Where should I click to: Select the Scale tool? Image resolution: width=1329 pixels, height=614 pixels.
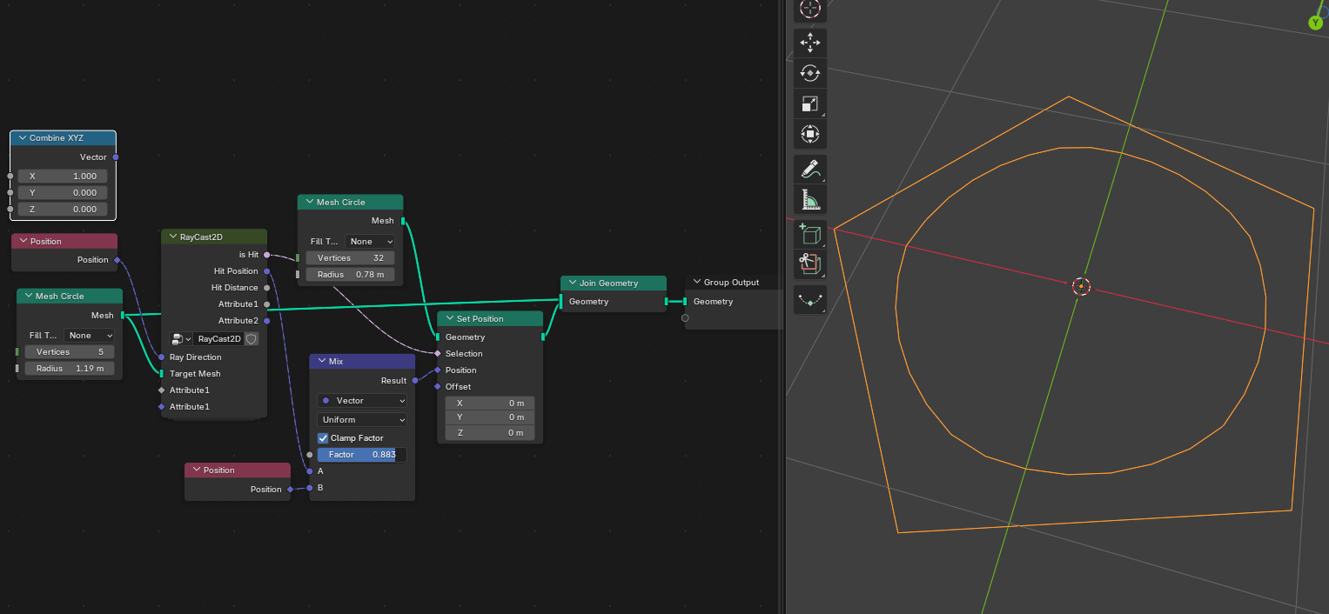pos(810,104)
